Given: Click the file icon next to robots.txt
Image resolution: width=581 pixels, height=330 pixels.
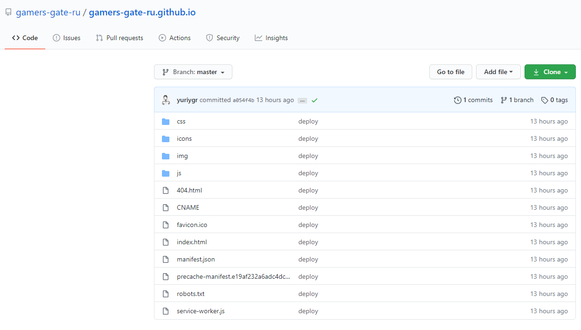Looking at the screenshot, I should pyautogui.click(x=165, y=294).
